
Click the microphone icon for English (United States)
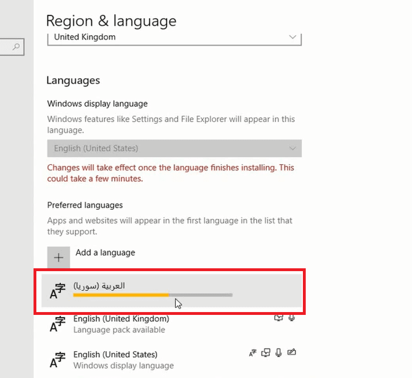pyautogui.click(x=278, y=354)
